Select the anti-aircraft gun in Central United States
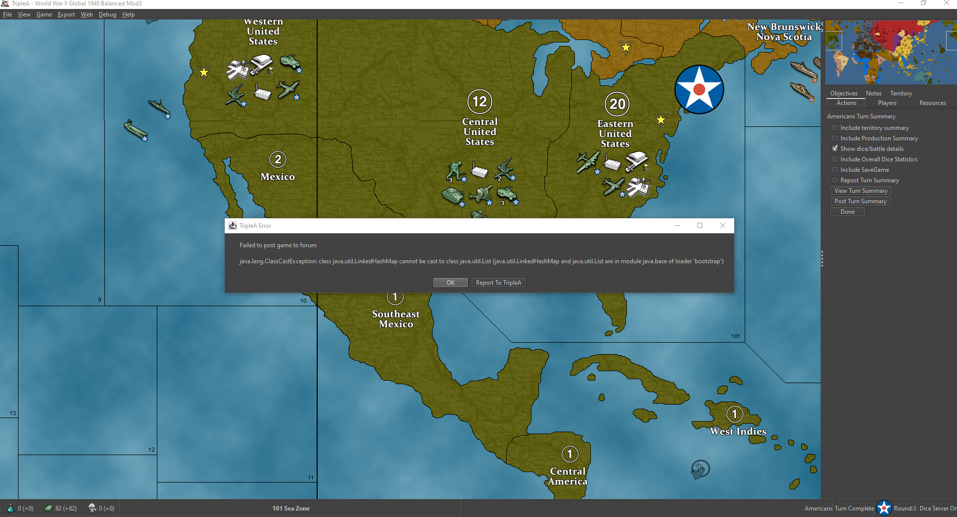Screen dimensions: 957x517 505,169
